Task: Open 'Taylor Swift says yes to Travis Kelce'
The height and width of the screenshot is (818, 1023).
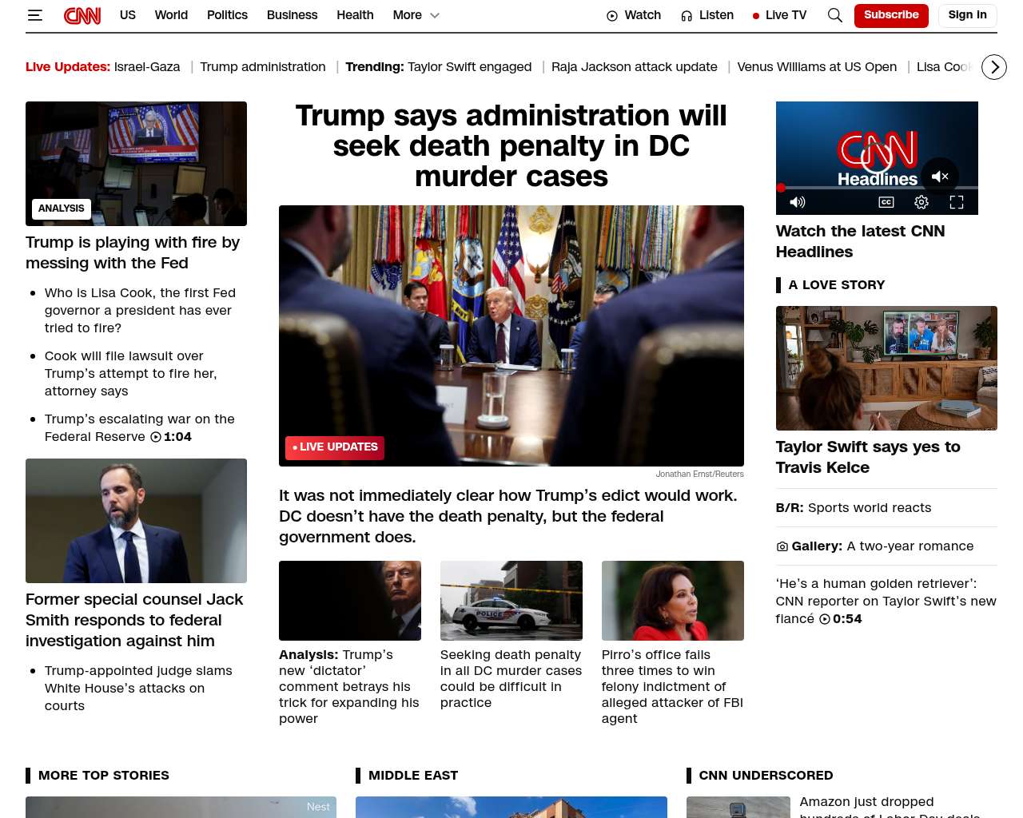Action: pos(868,457)
